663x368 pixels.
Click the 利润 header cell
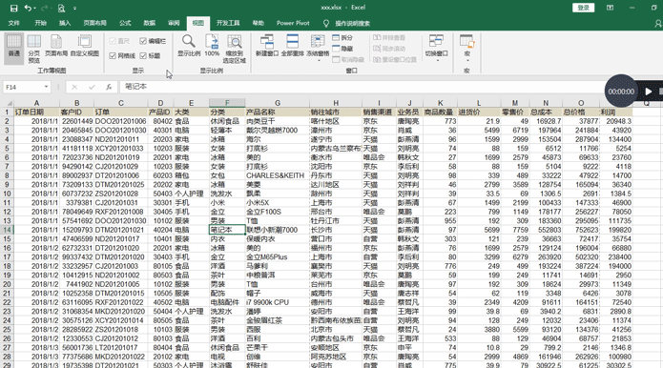point(615,112)
